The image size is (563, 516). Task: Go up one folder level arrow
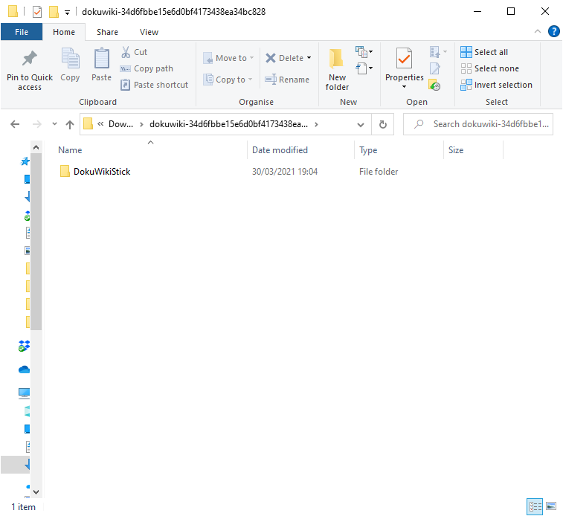click(70, 124)
